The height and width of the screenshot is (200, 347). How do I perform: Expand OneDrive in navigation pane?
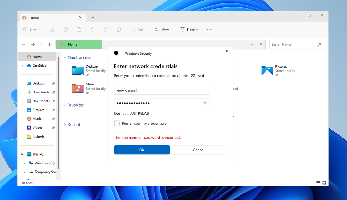[22, 66]
